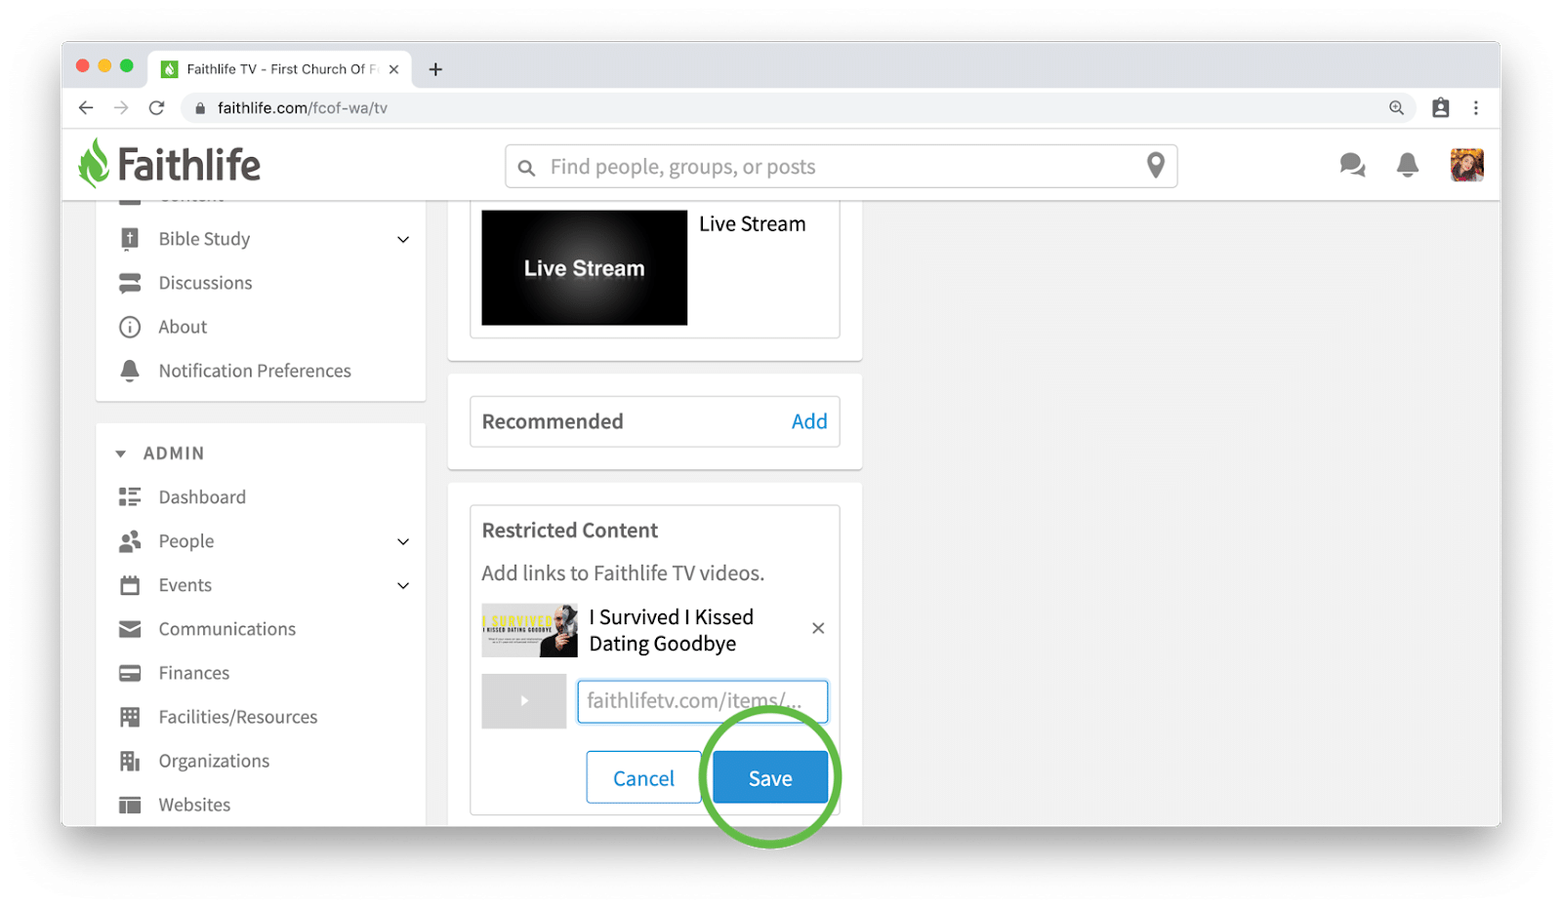
Task: Click the Events calendar icon
Action: pos(129,585)
